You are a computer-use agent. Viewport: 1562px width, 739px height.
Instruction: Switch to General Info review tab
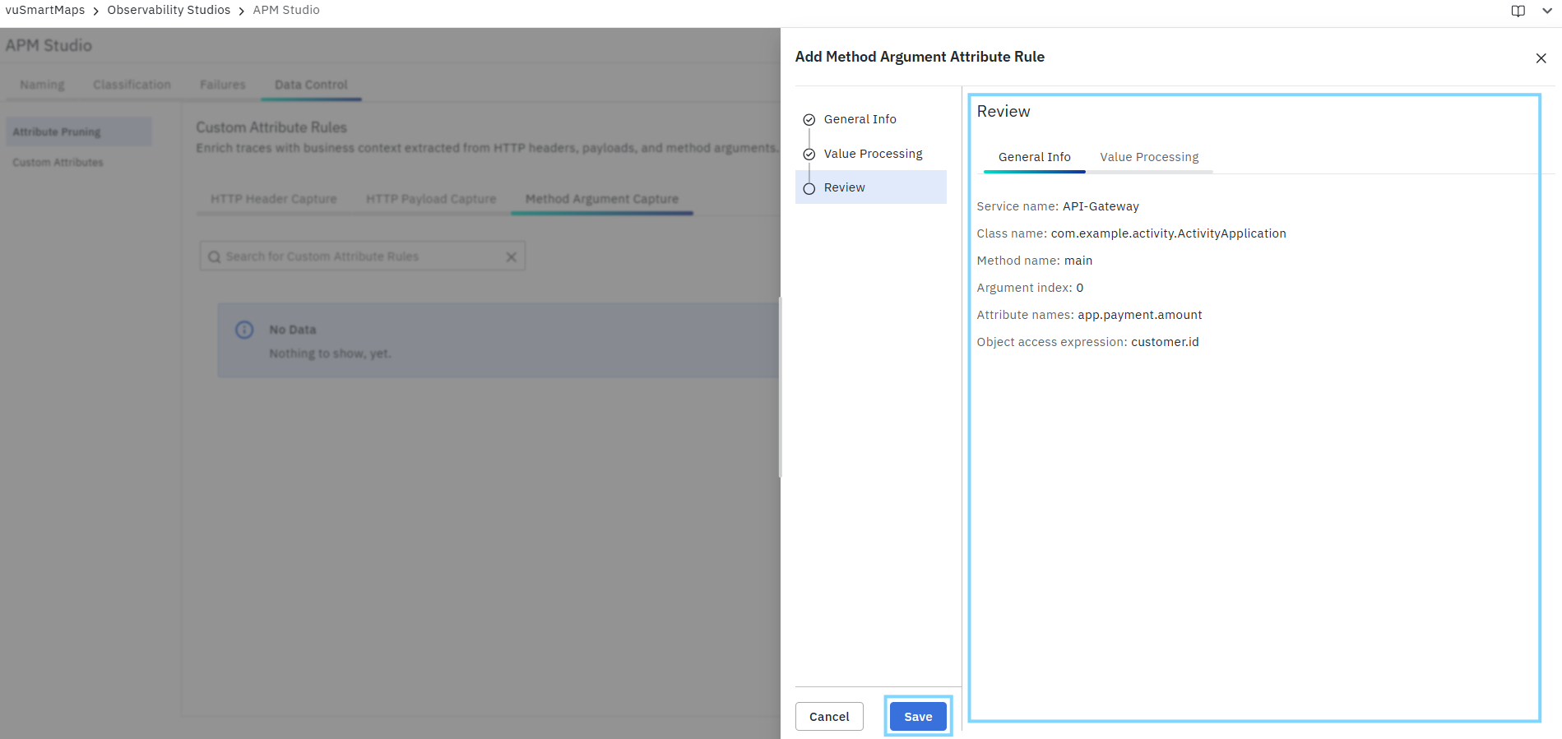click(x=1035, y=157)
